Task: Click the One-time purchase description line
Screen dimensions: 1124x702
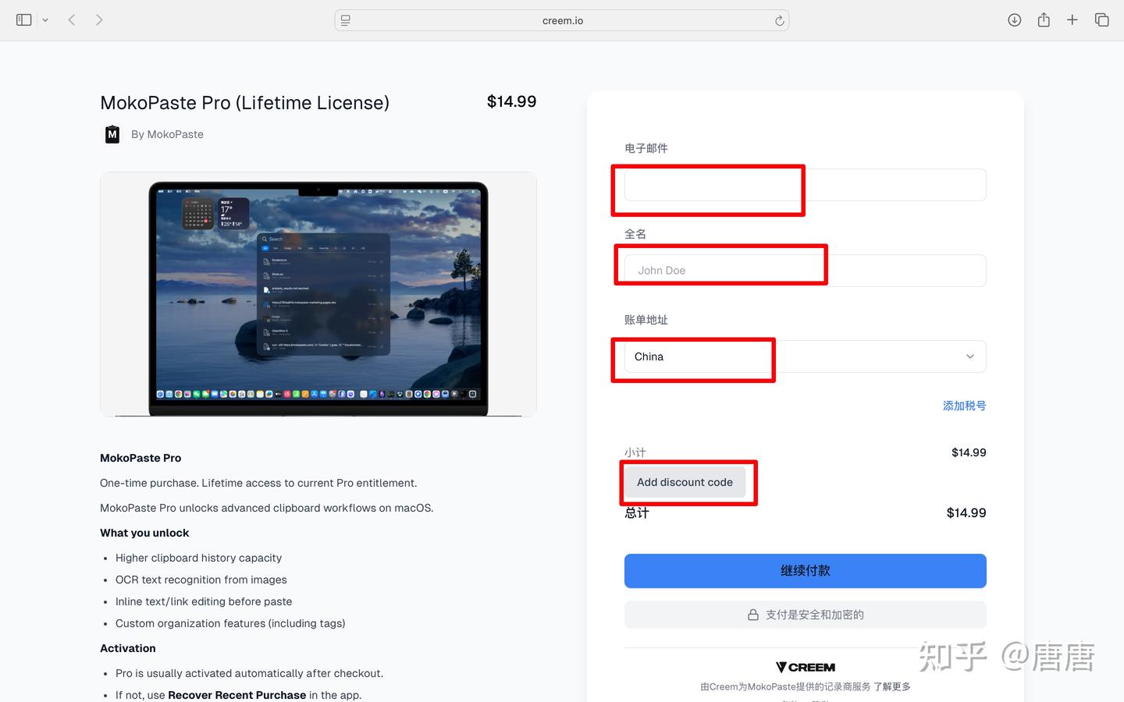Action: point(258,483)
